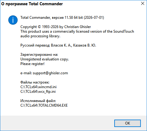Click the gray footer bar beside OK
The height and width of the screenshot is (131, 147).
[x=57, y=123]
